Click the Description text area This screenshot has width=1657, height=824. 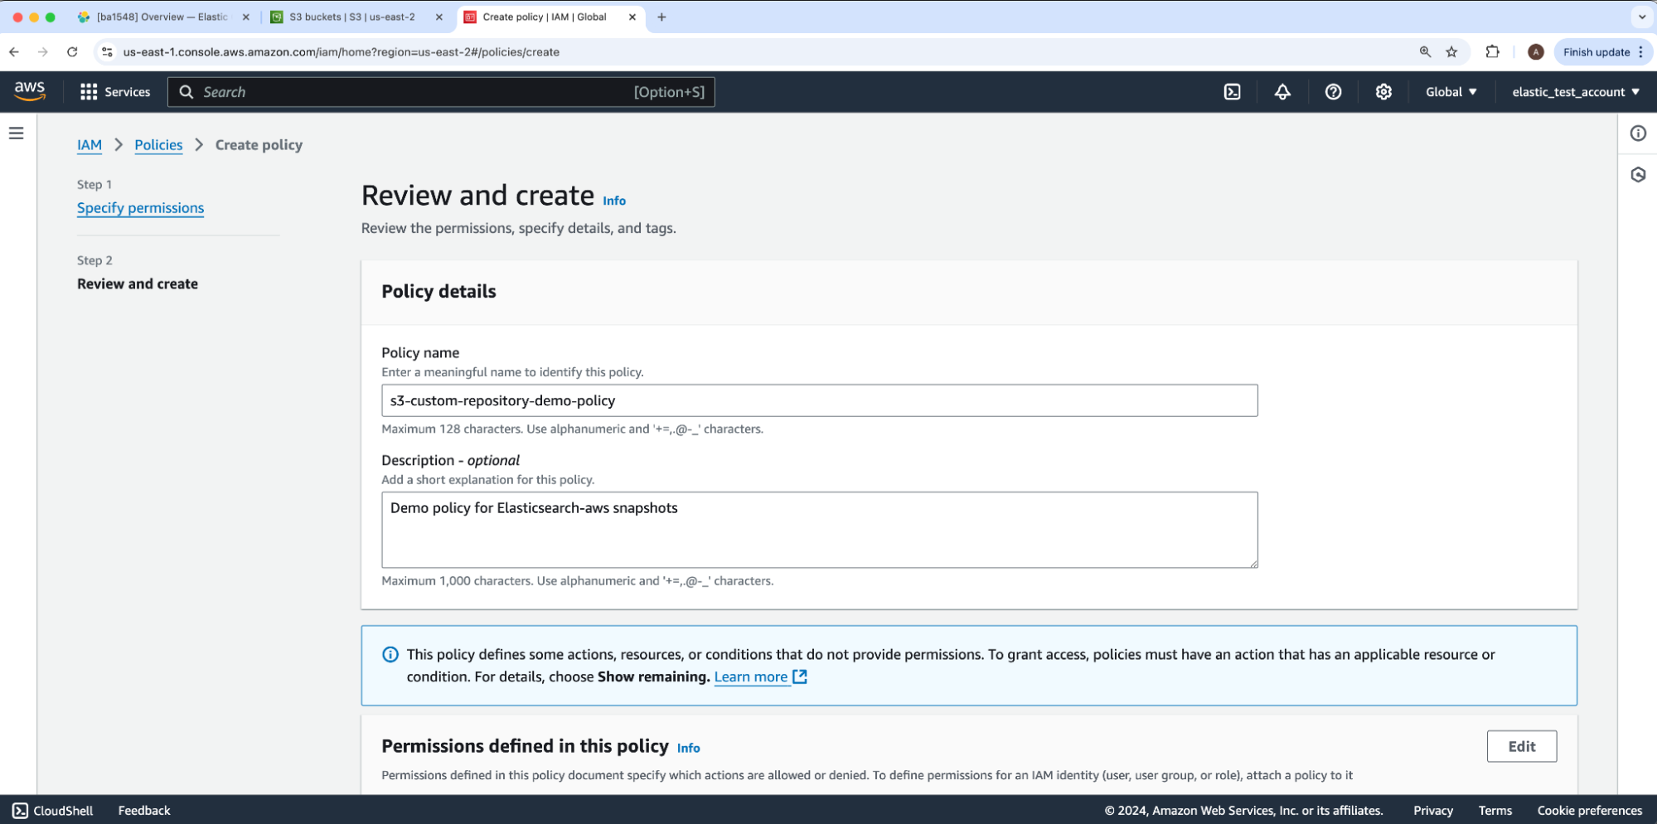819,530
